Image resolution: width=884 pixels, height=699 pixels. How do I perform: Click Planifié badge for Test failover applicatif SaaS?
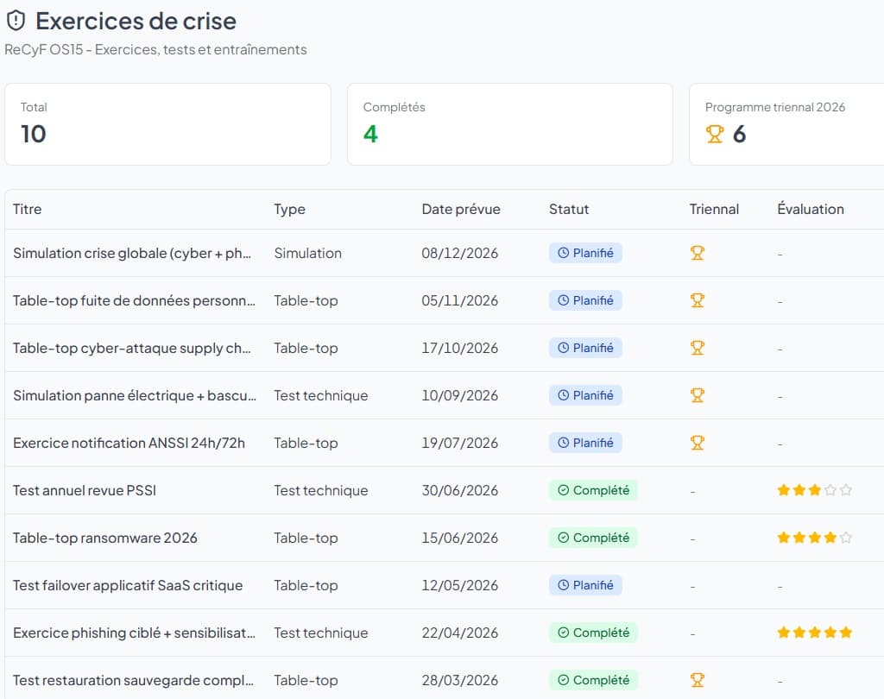[x=585, y=585]
